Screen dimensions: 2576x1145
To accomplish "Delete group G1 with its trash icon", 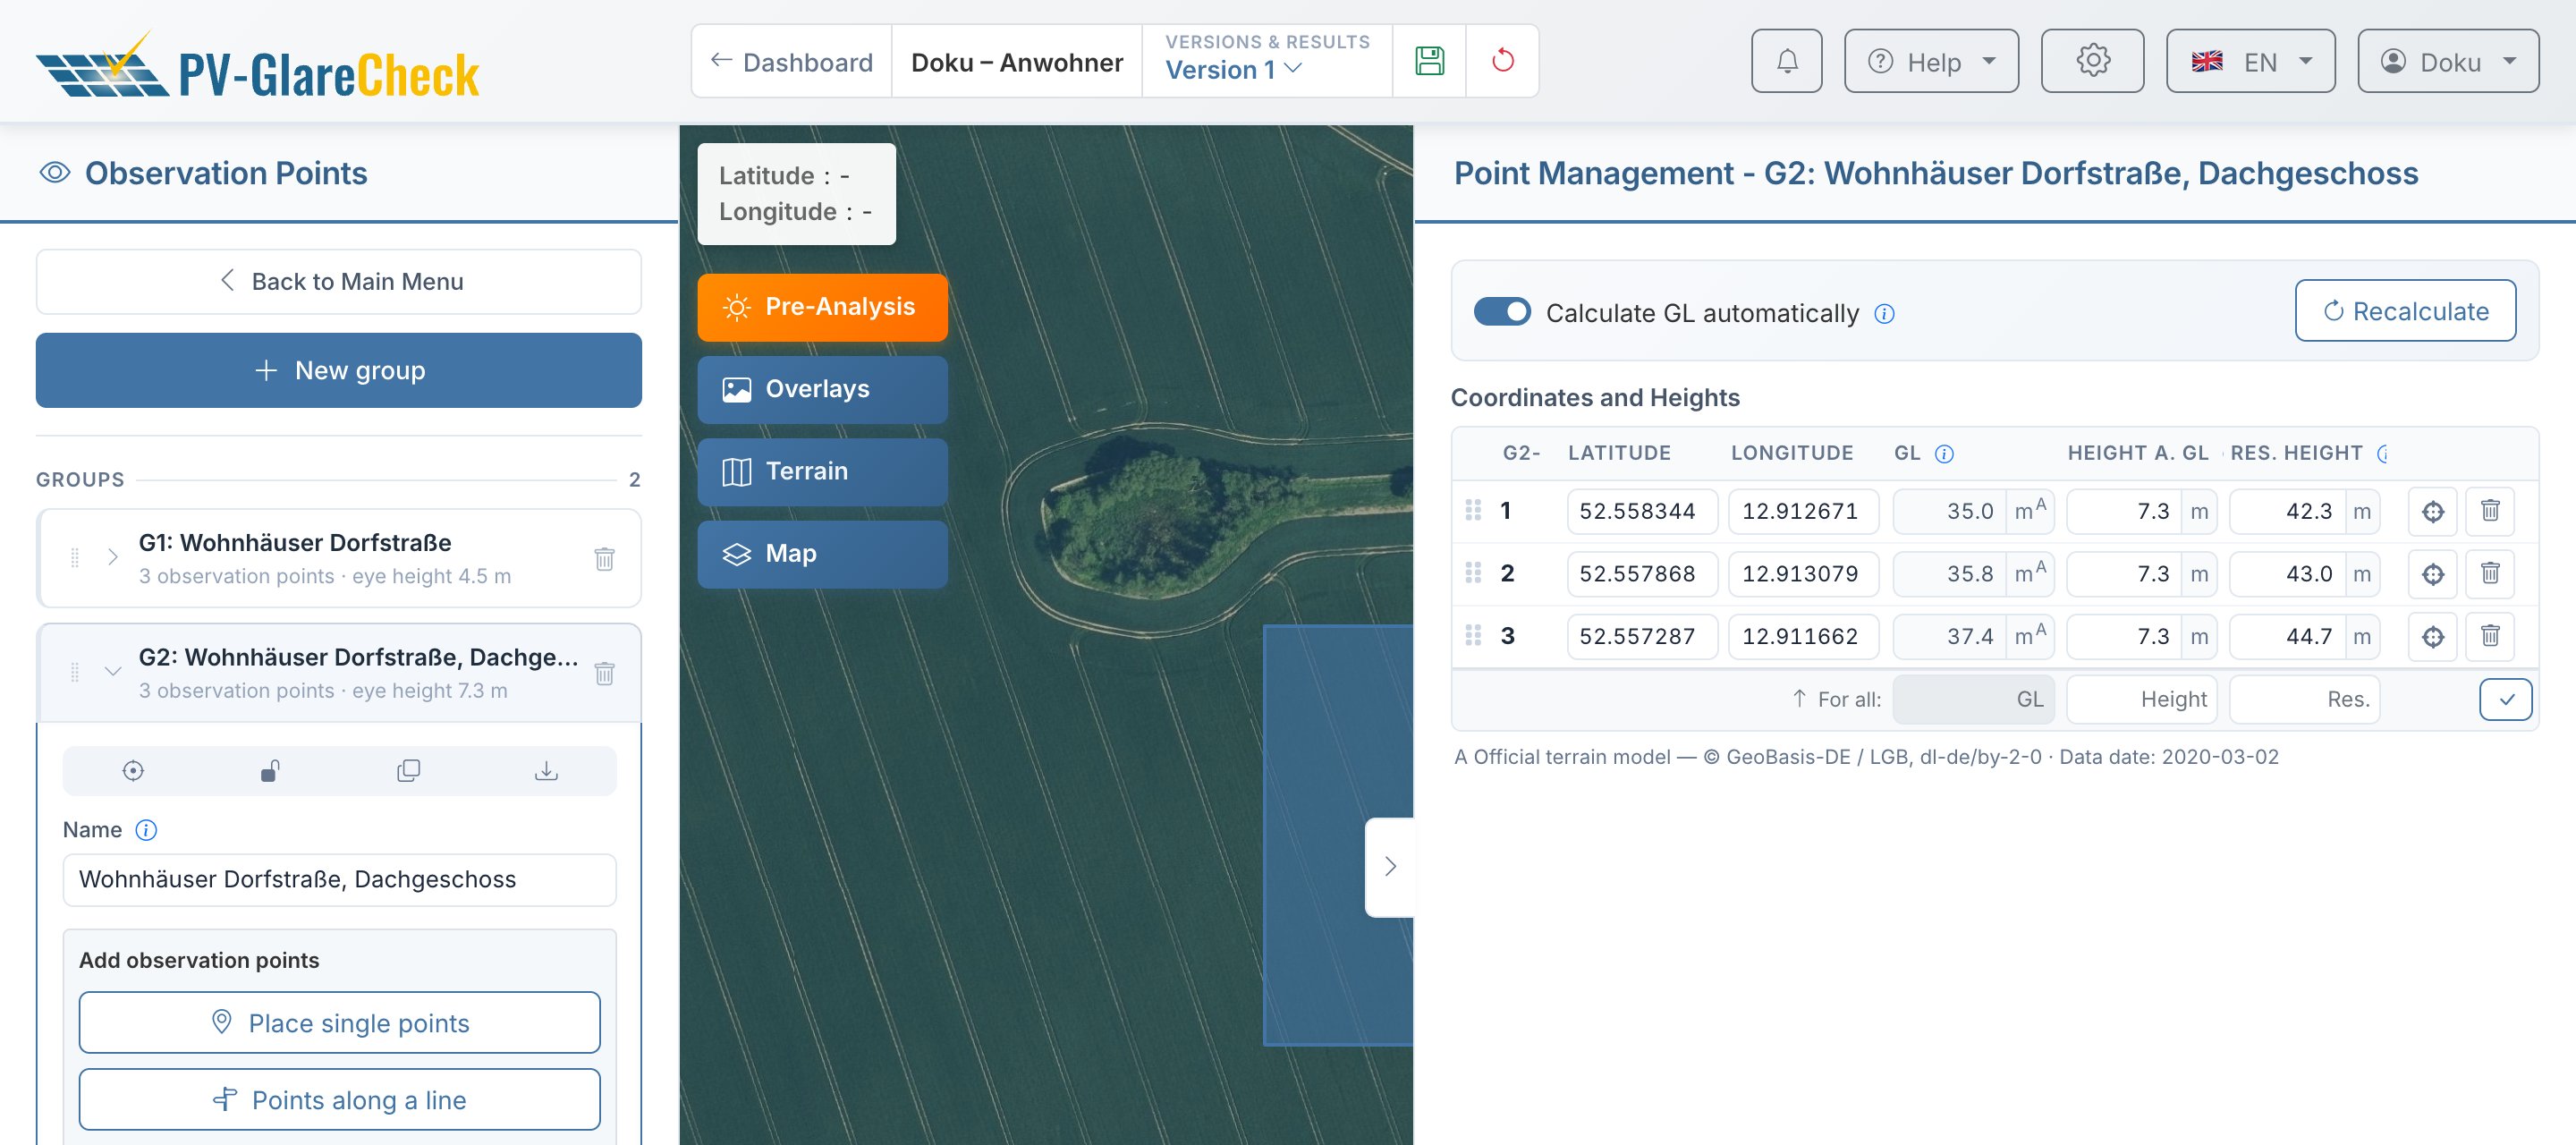I will 604,558.
